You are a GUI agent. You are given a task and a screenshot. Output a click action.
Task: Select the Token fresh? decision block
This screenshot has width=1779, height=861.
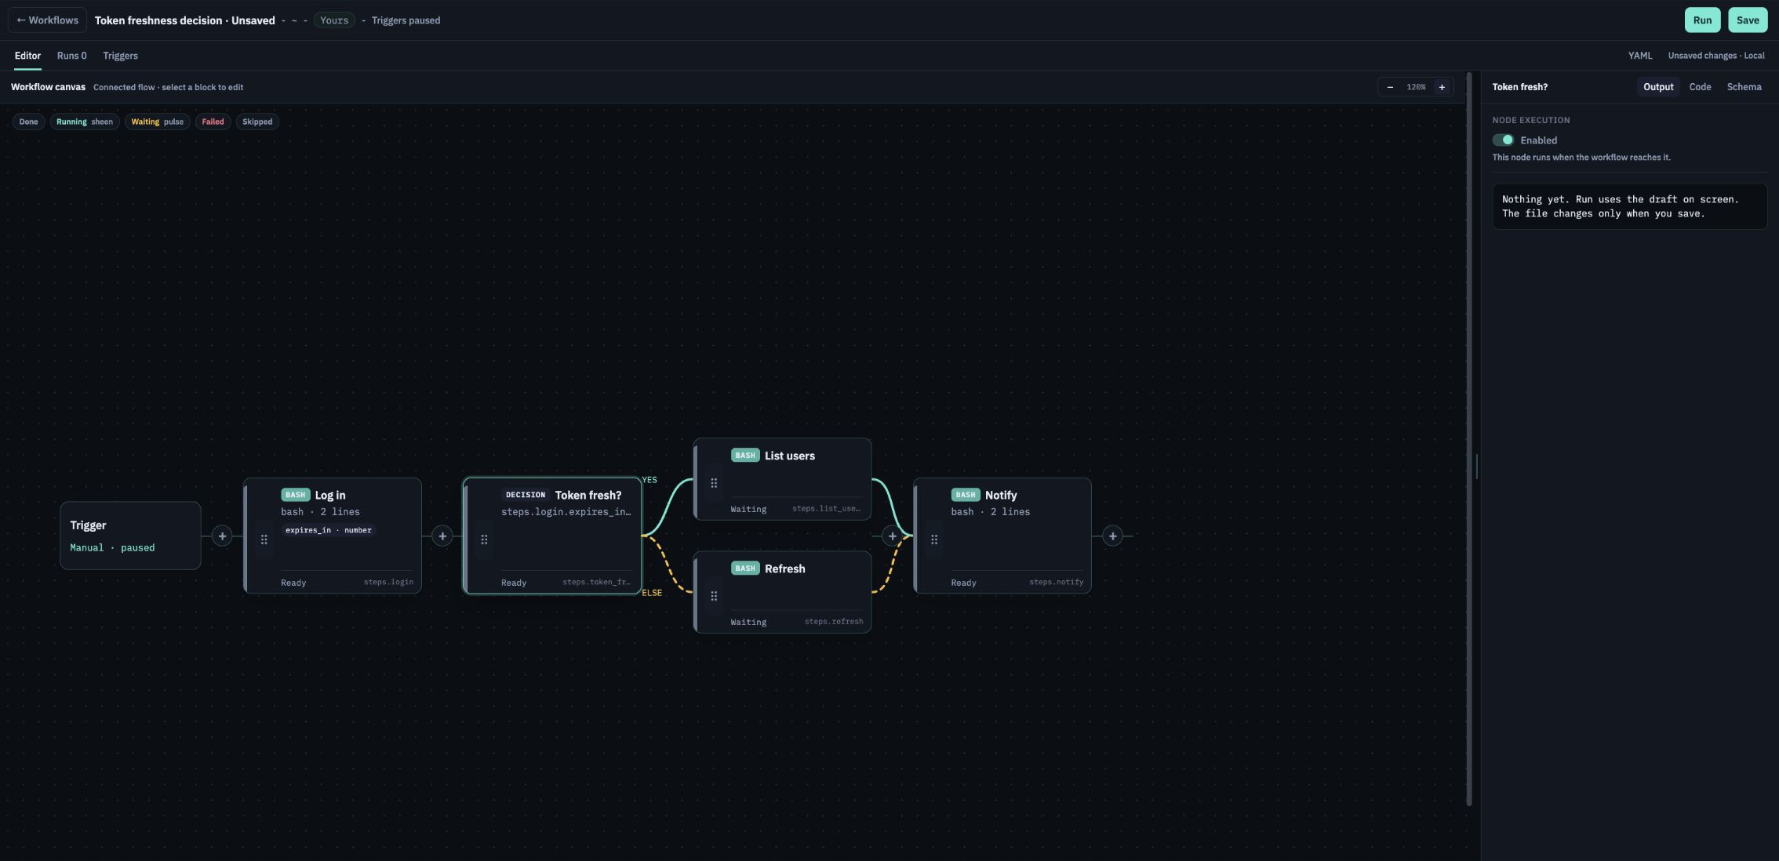[552, 536]
